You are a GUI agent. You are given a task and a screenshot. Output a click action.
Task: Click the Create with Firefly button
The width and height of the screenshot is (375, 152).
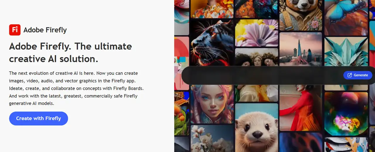(x=38, y=119)
